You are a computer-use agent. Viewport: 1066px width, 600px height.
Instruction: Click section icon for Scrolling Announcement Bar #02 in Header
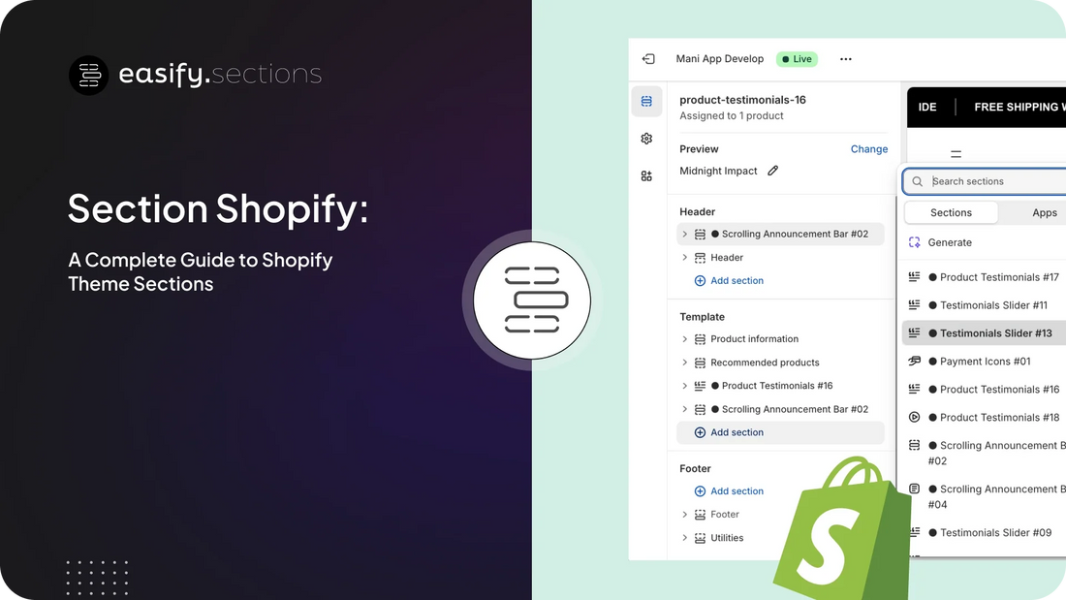pos(701,234)
